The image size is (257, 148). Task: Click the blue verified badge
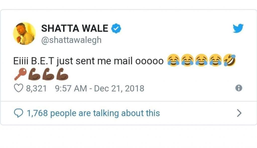116,28
